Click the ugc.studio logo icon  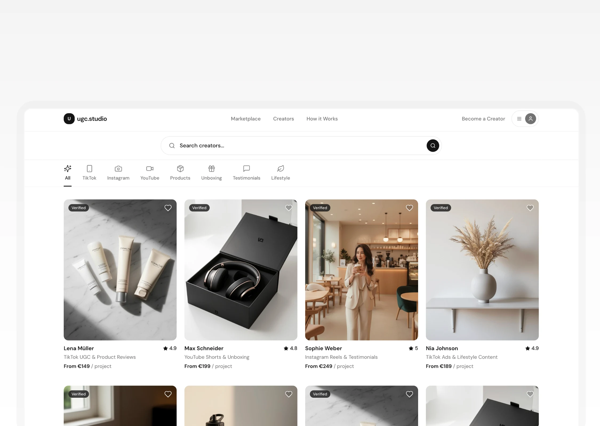click(69, 119)
